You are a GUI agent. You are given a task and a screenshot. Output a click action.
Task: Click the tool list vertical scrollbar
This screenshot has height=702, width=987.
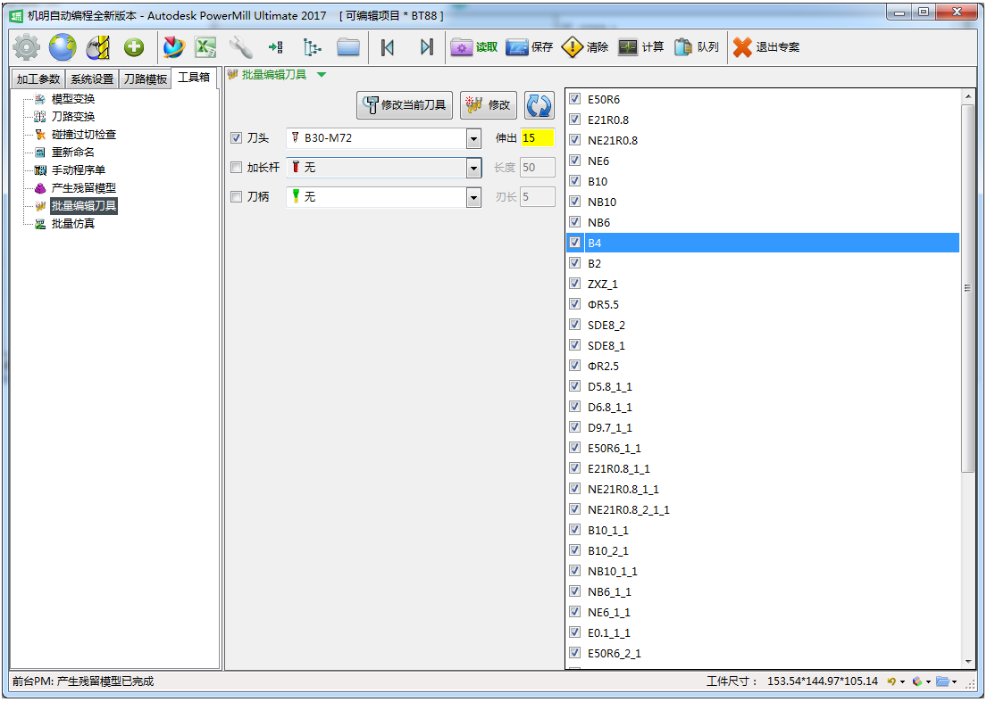(x=967, y=288)
